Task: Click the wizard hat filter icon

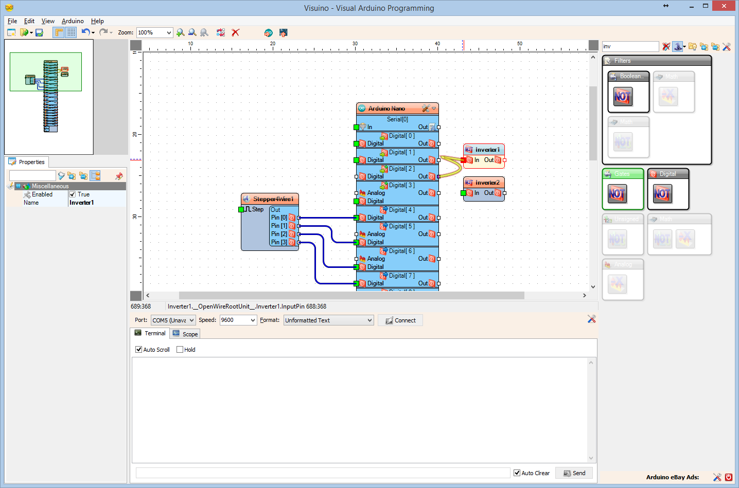Action: 677,46
